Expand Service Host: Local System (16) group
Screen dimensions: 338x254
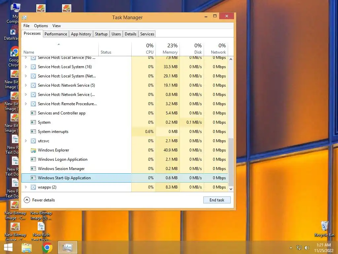pyautogui.click(x=26, y=67)
